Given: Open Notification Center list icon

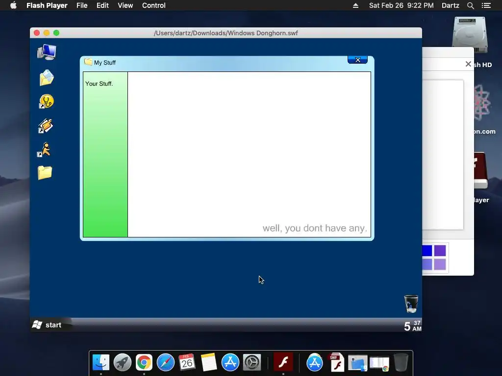Looking at the screenshot, I should coord(486,5).
